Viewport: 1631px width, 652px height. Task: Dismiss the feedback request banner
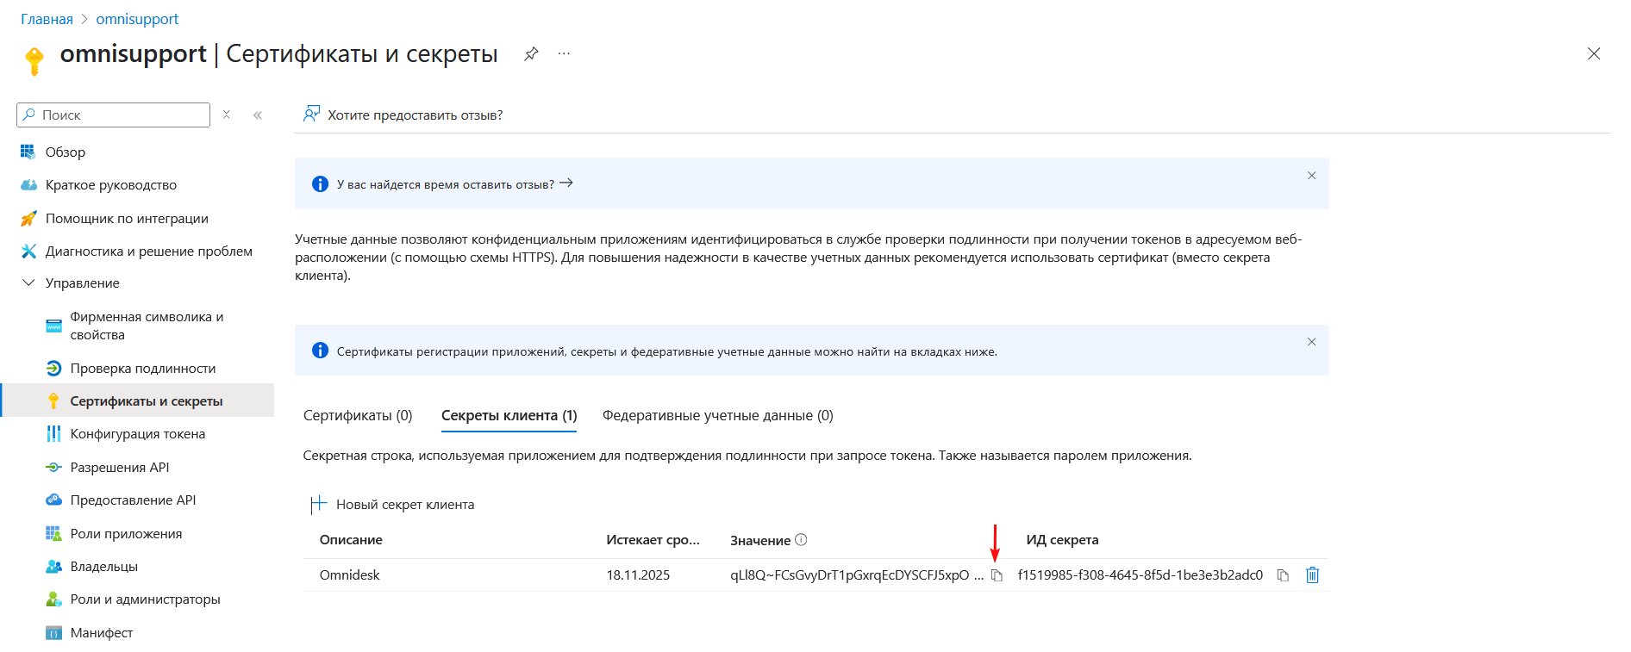pos(1311,176)
